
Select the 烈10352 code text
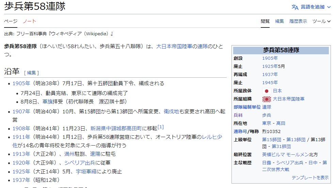271,131
